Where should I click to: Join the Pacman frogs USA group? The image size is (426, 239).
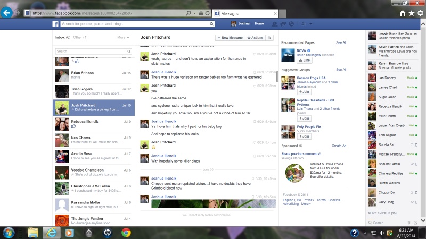[304, 92]
